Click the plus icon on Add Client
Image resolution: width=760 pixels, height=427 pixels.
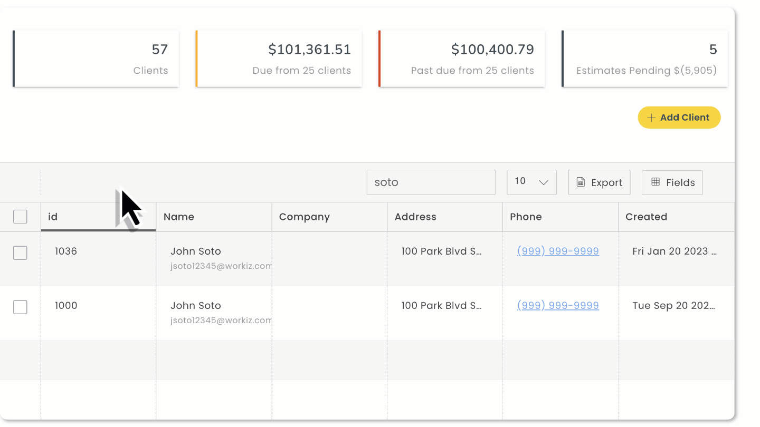[x=651, y=118]
